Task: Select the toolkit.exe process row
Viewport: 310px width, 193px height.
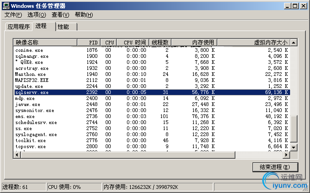Action: [x=152, y=140]
